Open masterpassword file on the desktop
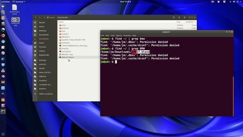 [x=14, y=10]
